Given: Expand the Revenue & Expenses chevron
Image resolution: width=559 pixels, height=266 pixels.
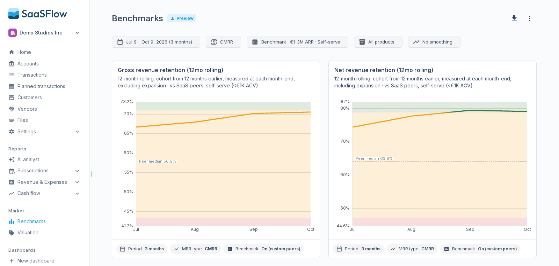Looking at the screenshot, I should click(77, 182).
